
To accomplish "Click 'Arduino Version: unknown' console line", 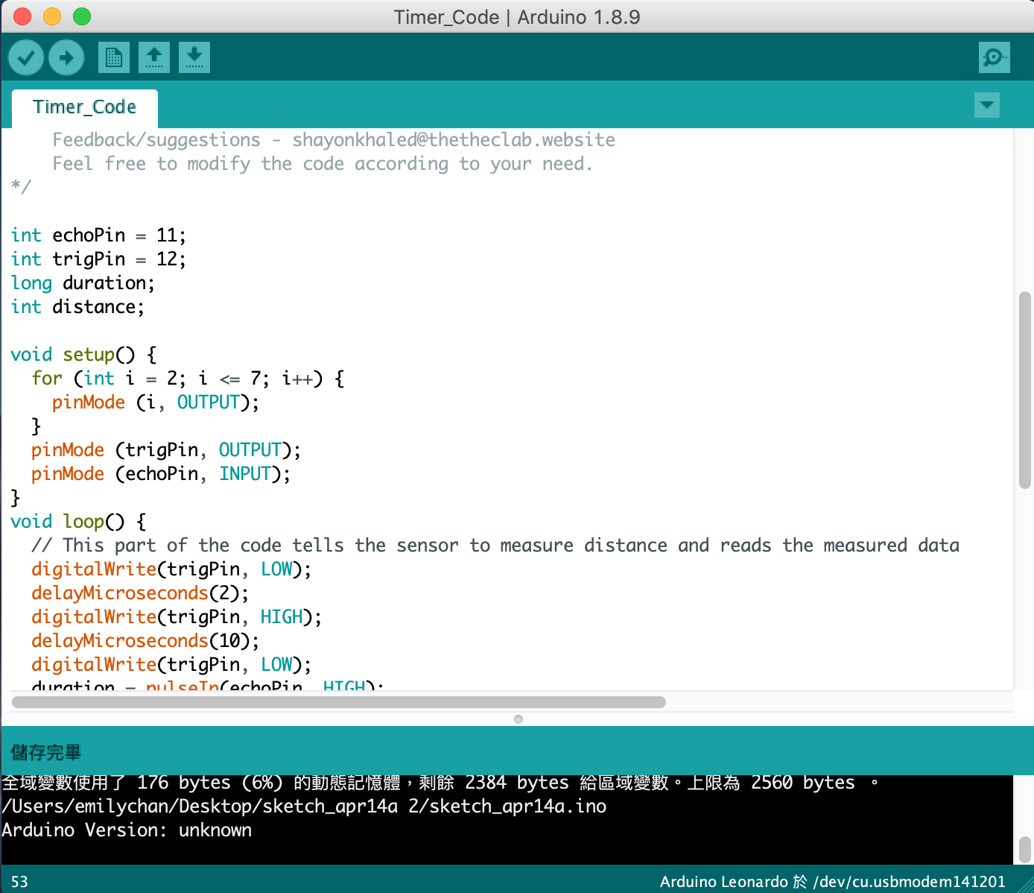I will 127,830.
